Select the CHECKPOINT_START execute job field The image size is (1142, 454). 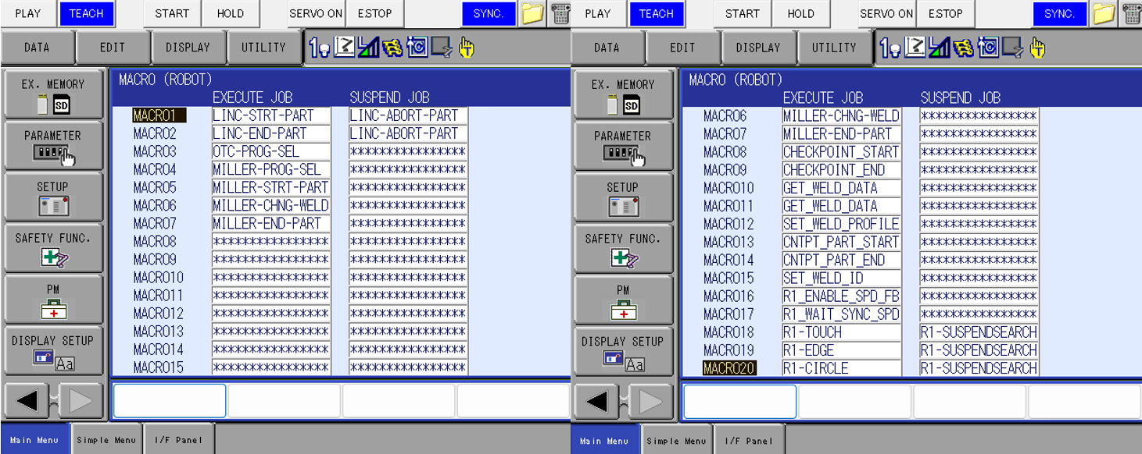tap(842, 152)
